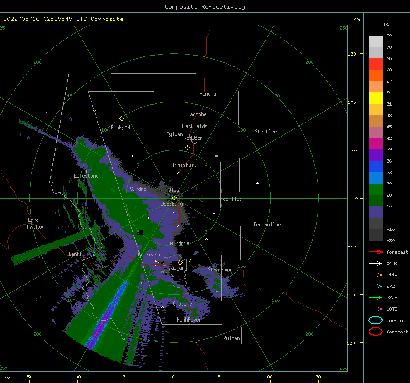The height and width of the screenshot is (383, 410).
Task: Click the yellow 54 dBZ color swatch
Action: tap(375, 98)
